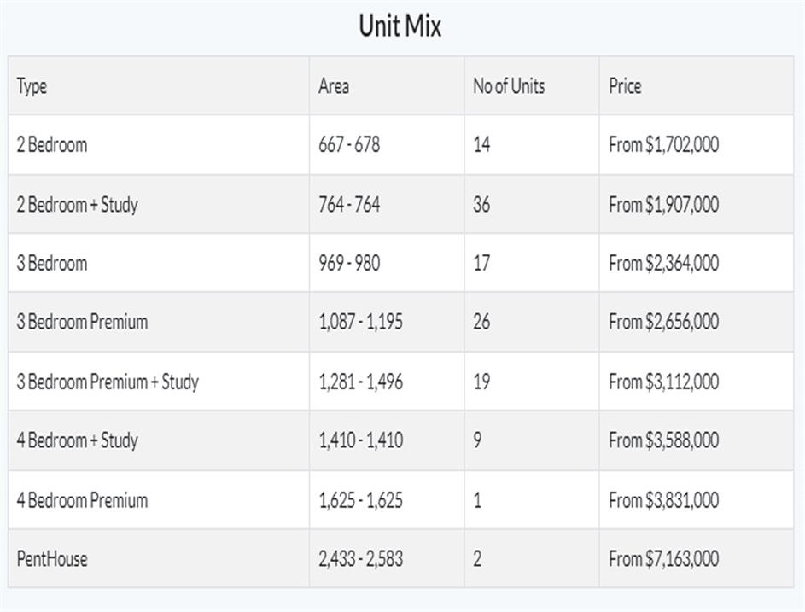Select the 4 Bedroom + Study cell
The height and width of the screenshot is (612, 805).
point(77,440)
